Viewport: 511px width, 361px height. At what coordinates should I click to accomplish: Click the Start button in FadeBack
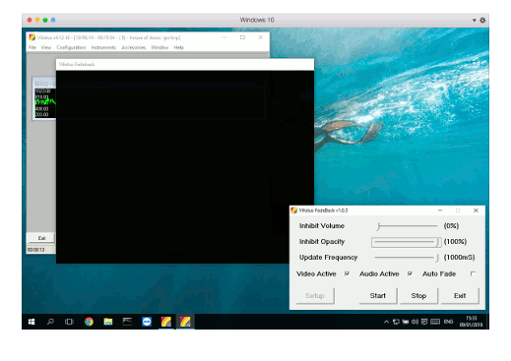[378, 296]
